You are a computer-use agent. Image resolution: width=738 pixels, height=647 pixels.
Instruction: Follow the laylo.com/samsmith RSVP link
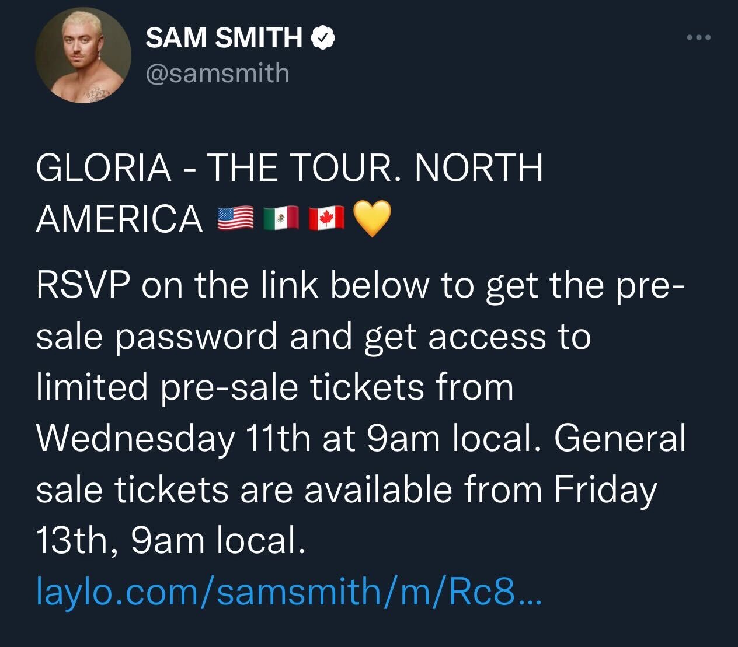(x=289, y=591)
